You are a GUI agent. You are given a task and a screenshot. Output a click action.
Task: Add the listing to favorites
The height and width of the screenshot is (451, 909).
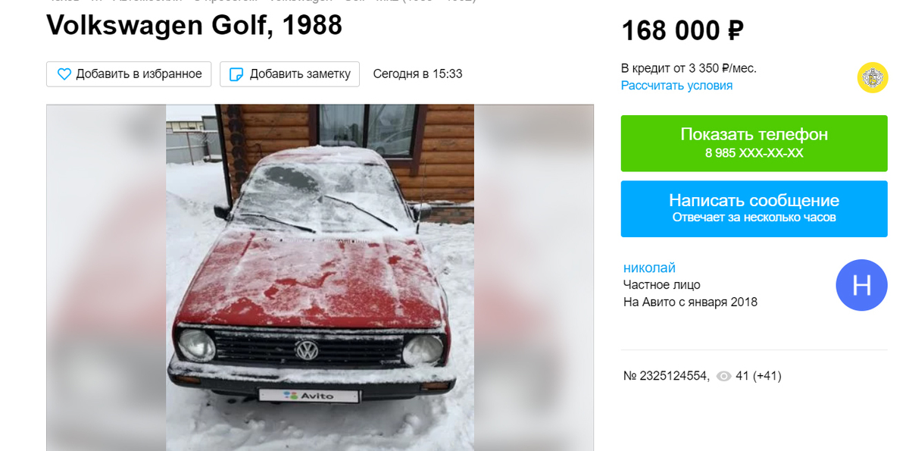pos(129,74)
